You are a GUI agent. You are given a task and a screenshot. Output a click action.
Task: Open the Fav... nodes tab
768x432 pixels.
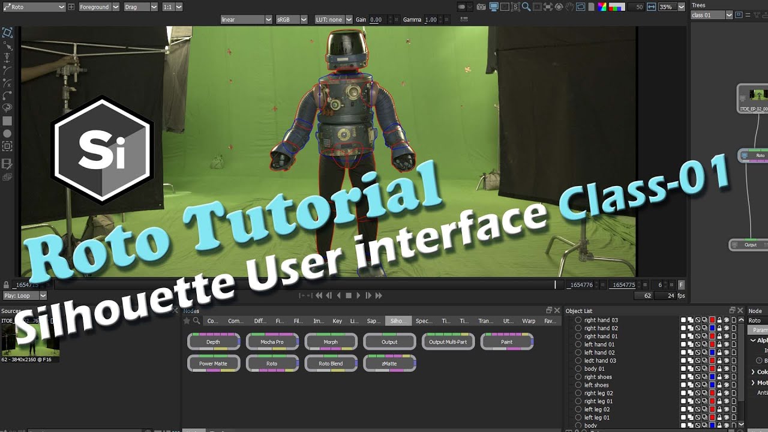(550, 321)
